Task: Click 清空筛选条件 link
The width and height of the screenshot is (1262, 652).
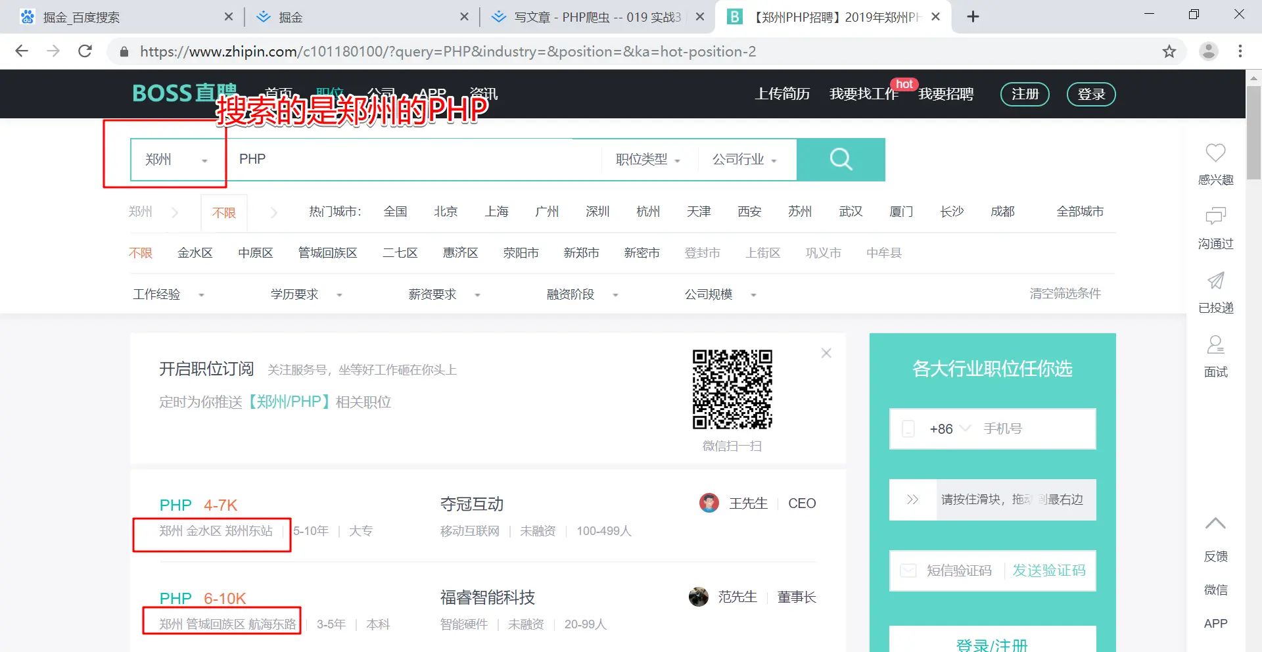Action: tap(1065, 294)
